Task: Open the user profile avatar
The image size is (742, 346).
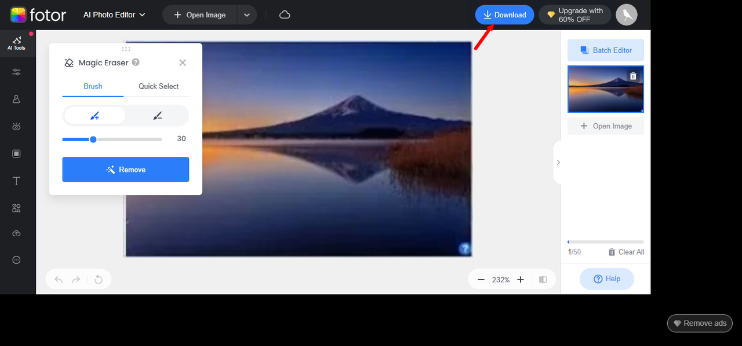Action: (x=627, y=14)
